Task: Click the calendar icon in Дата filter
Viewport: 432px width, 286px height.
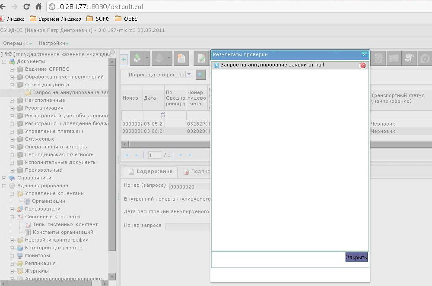Action: (x=162, y=115)
